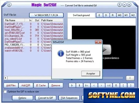Click the play playback button
Viewport: 139px width, 103px height.
(x=72, y=85)
